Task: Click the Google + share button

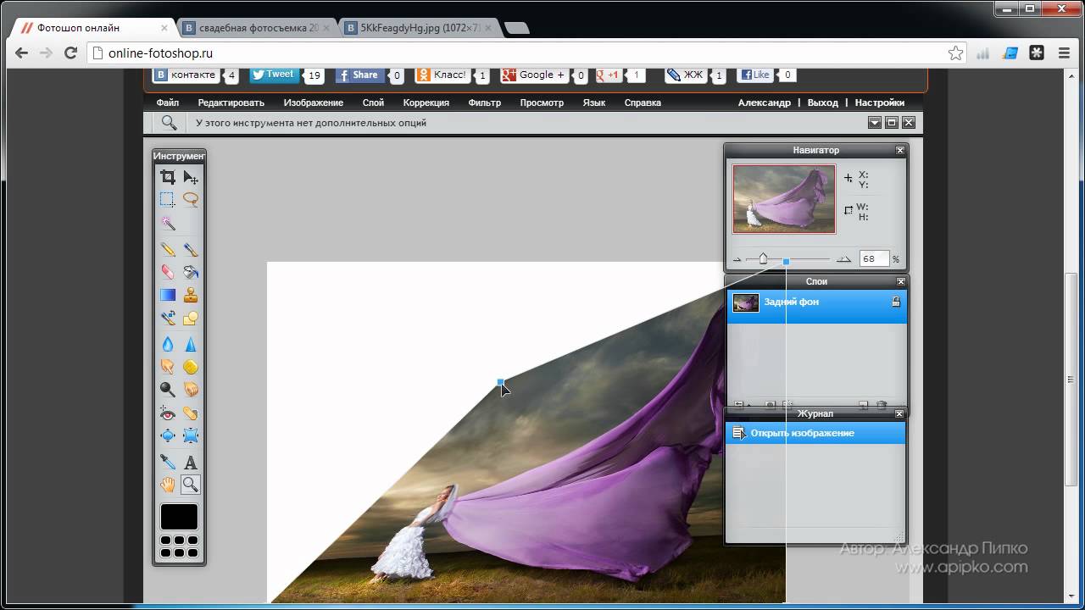Action: (x=534, y=75)
